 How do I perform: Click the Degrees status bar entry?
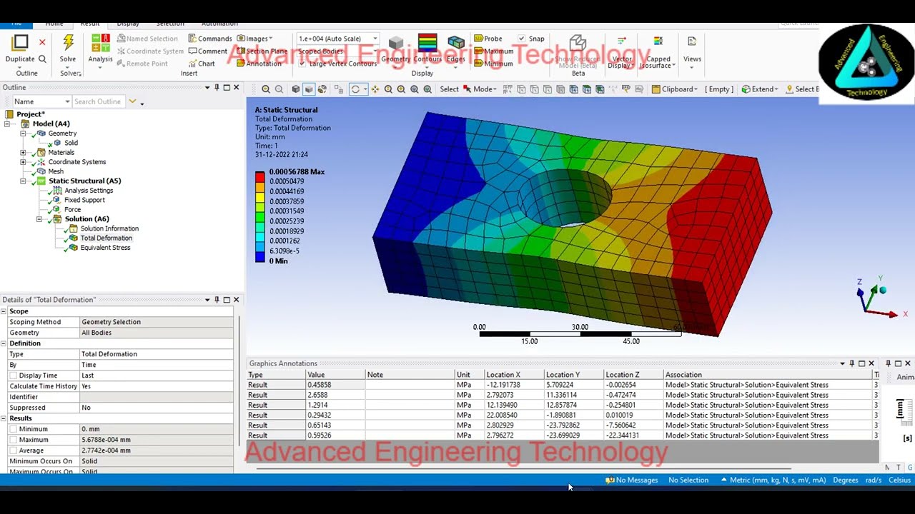click(845, 480)
